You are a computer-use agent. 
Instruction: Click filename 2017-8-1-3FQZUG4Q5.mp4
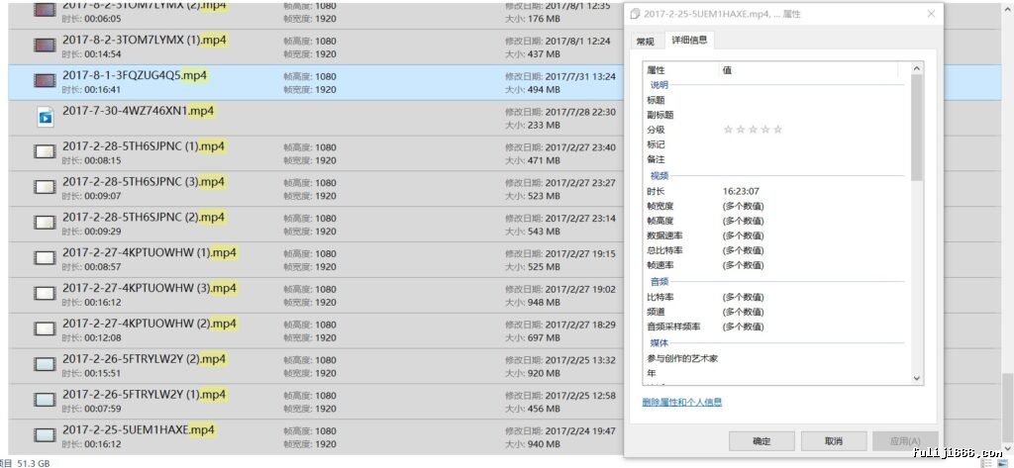(x=135, y=75)
